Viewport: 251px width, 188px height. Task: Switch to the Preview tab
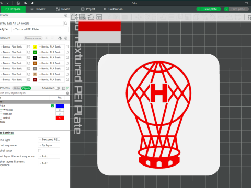click(x=38, y=9)
